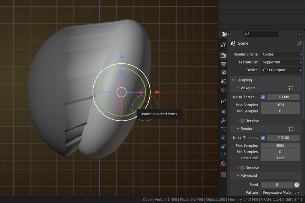Click Viewport Max Samples field 1024
This screenshot has height=203, width=305.
click(280, 105)
